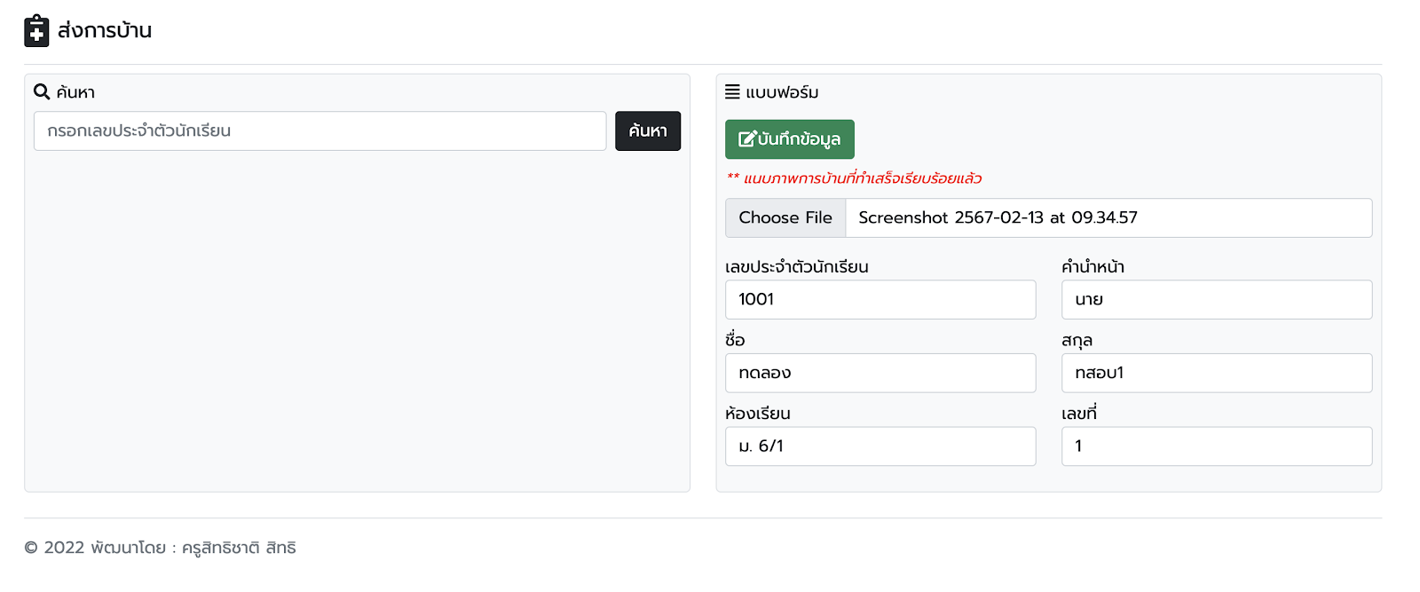The image size is (1420, 592).
Task: Click the clipboard icon beside ส่งการบ้าน
Action: 36,30
